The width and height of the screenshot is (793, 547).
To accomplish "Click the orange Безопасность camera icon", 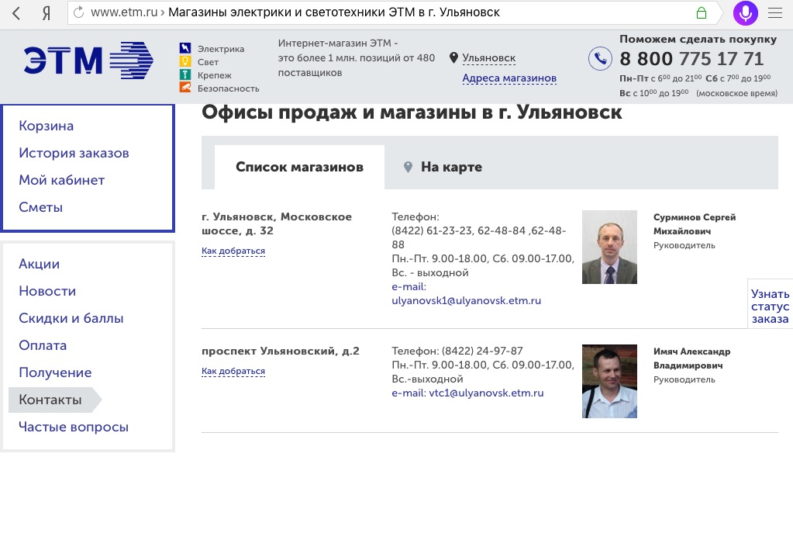I will (185, 88).
